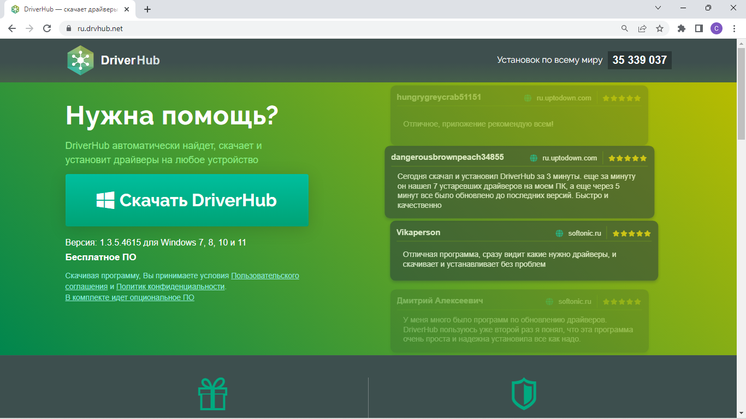
Task: Click globe icon in hungrygreycrab51151 review
Action: [528, 98]
